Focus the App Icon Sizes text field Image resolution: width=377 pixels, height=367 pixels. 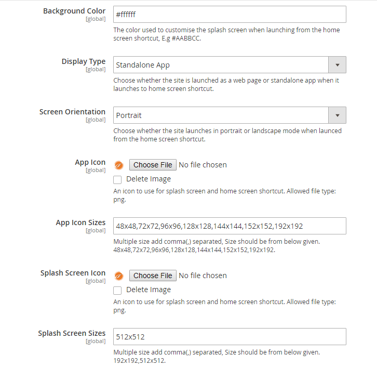pos(230,226)
